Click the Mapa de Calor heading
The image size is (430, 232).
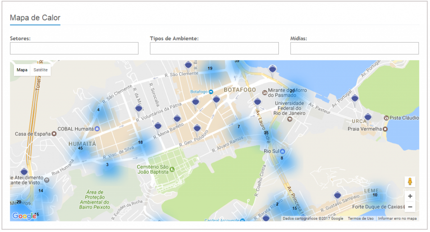pos(35,18)
